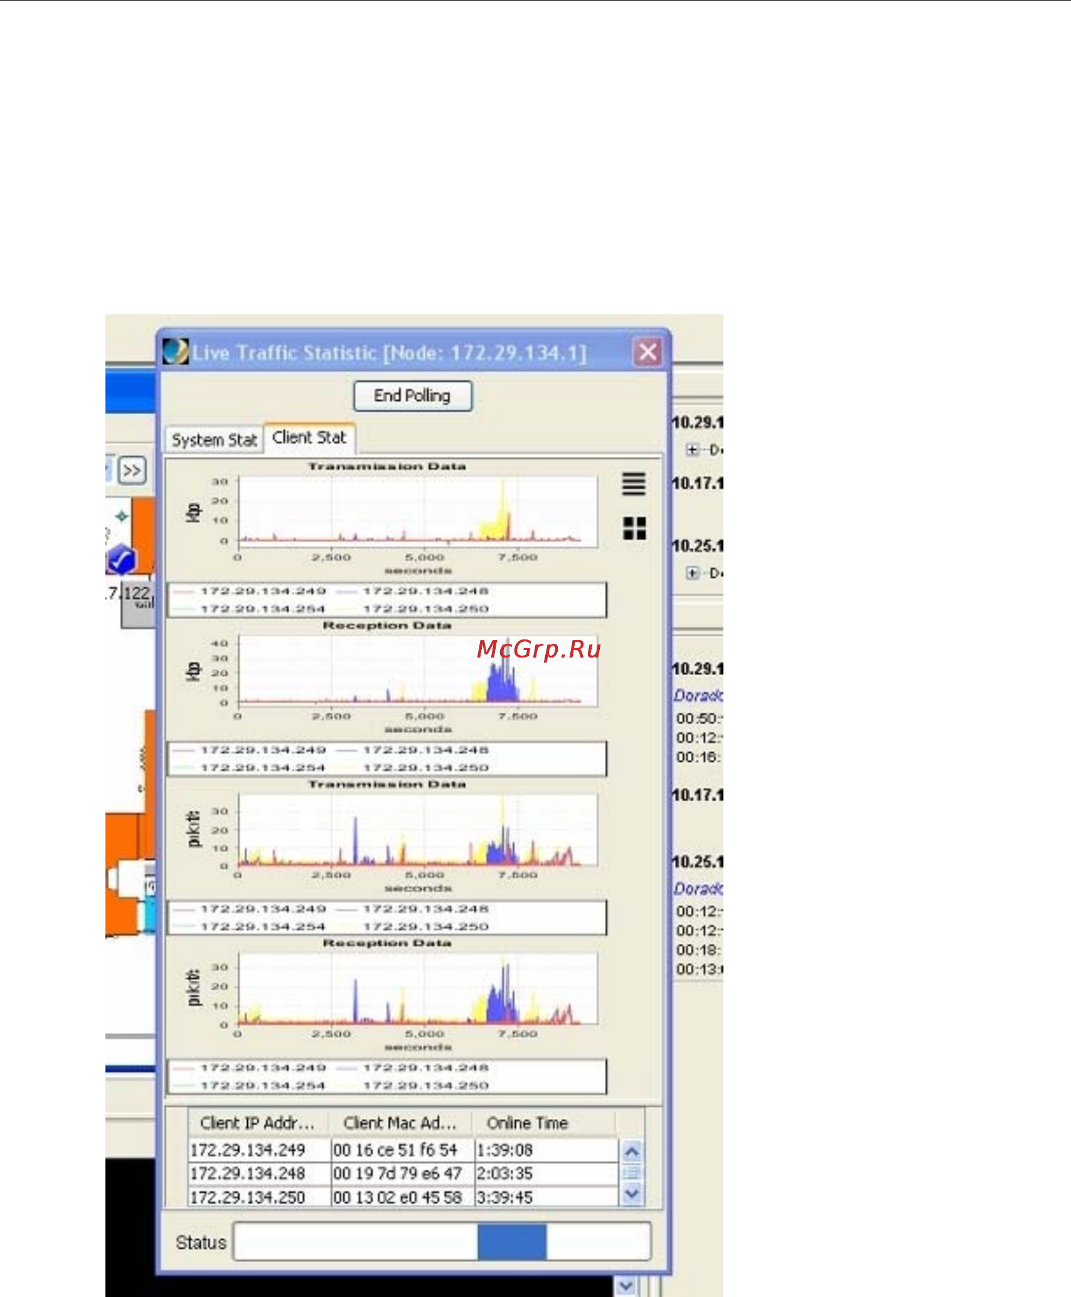Screen dimensions: 1071x1297
Task: Click the double-arrow forward button behind dialog
Action: pyautogui.click(x=132, y=471)
